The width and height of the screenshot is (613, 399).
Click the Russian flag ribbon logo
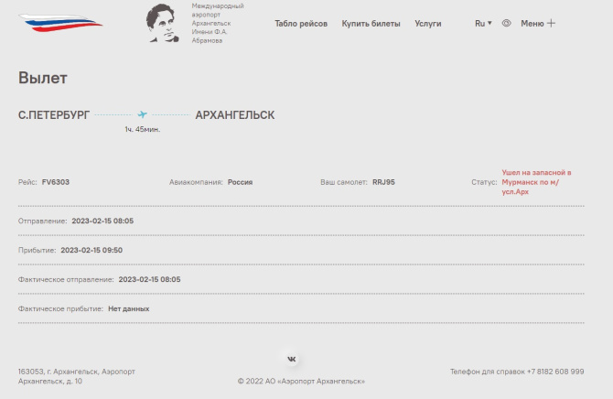[x=60, y=22]
